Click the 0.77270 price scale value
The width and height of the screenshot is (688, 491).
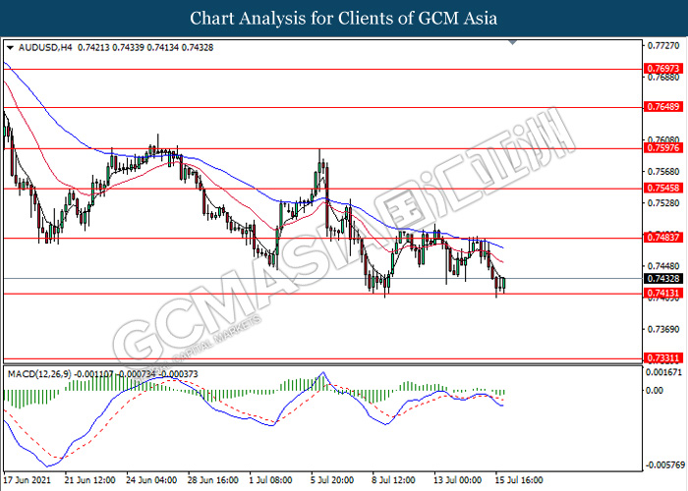coord(663,45)
